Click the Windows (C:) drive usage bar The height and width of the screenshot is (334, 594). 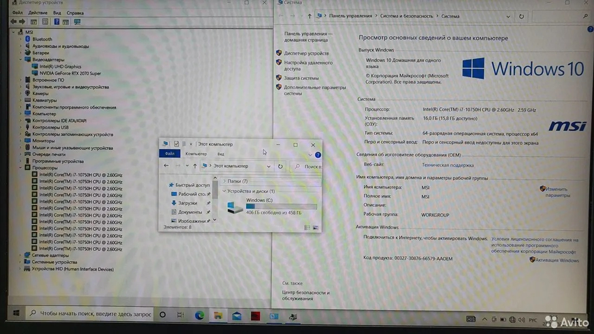coord(282,206)
